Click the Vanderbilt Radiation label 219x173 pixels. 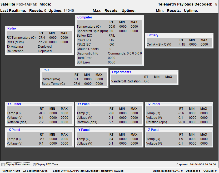(x=126, y=81)
